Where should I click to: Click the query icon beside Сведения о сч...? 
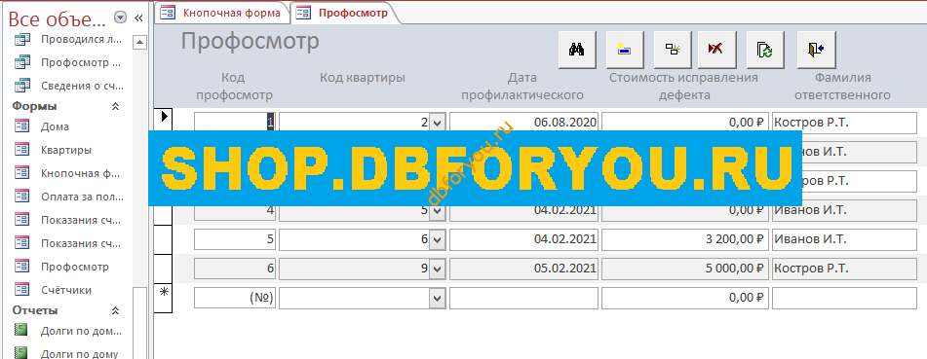click(x=21, y=86)
